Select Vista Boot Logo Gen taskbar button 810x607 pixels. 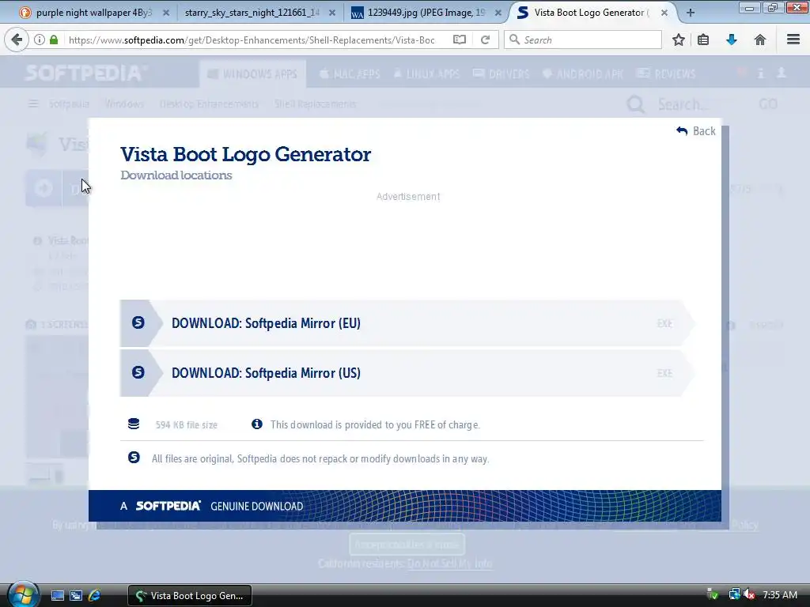point(190,596)
